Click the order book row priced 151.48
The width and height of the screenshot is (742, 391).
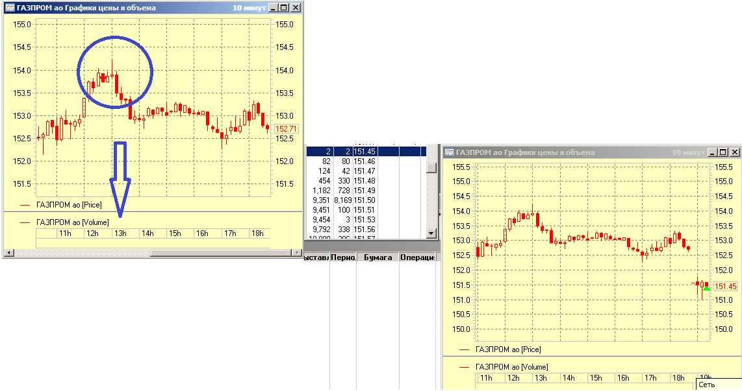point(364,180)
